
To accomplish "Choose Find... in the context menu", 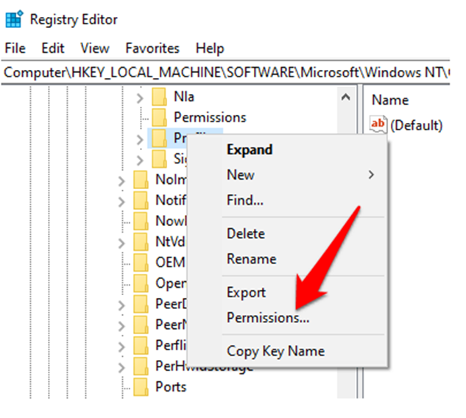I will [x=287, y=200].
